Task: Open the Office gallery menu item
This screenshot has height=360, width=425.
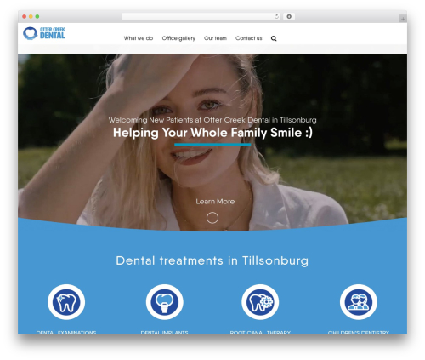Action: tap(178, 38)
